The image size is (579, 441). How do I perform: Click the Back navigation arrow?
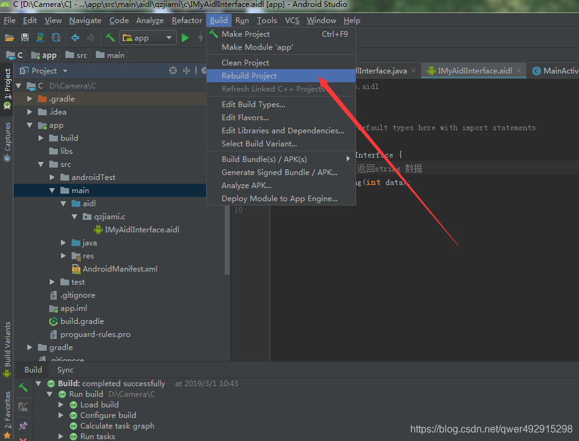(x=75, y=37)
